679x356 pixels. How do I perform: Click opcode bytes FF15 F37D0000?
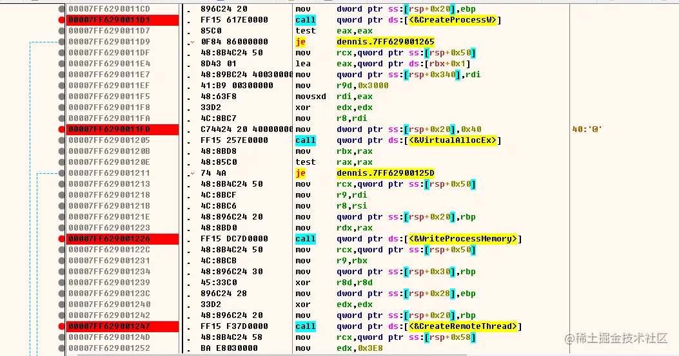[x=234, y=326]
